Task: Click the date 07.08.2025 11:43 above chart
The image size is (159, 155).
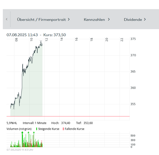Action: [x=22, y=35]
